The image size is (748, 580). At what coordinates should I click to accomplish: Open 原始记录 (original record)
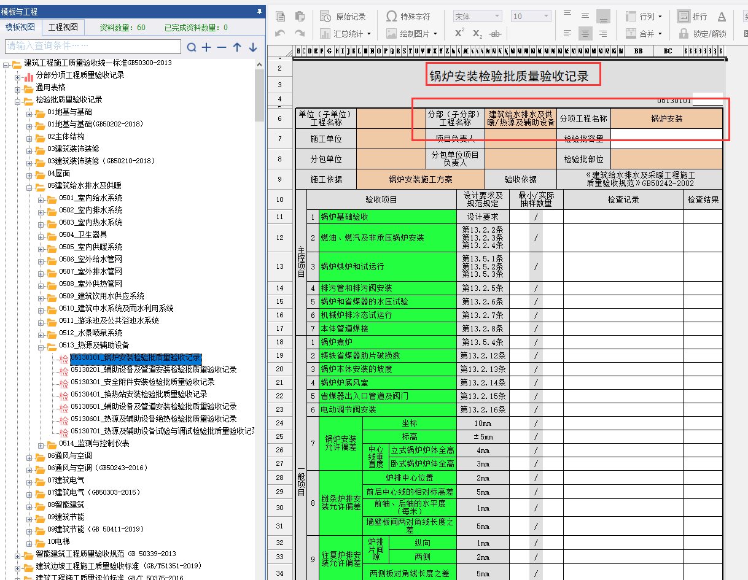(x=343, y=17)
